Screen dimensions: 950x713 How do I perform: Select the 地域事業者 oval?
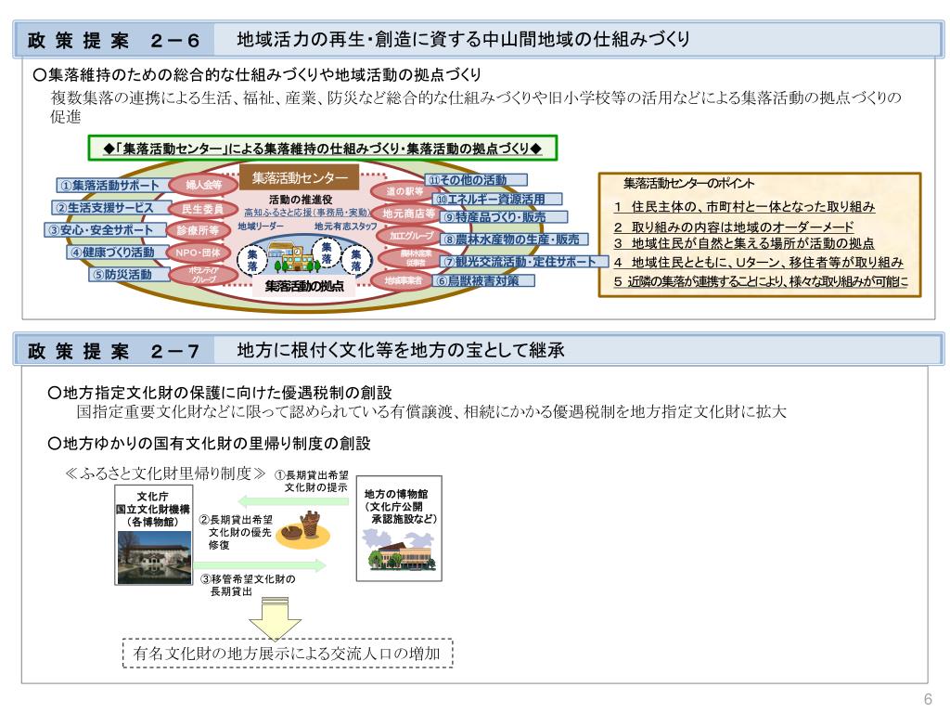click(404, 280)
